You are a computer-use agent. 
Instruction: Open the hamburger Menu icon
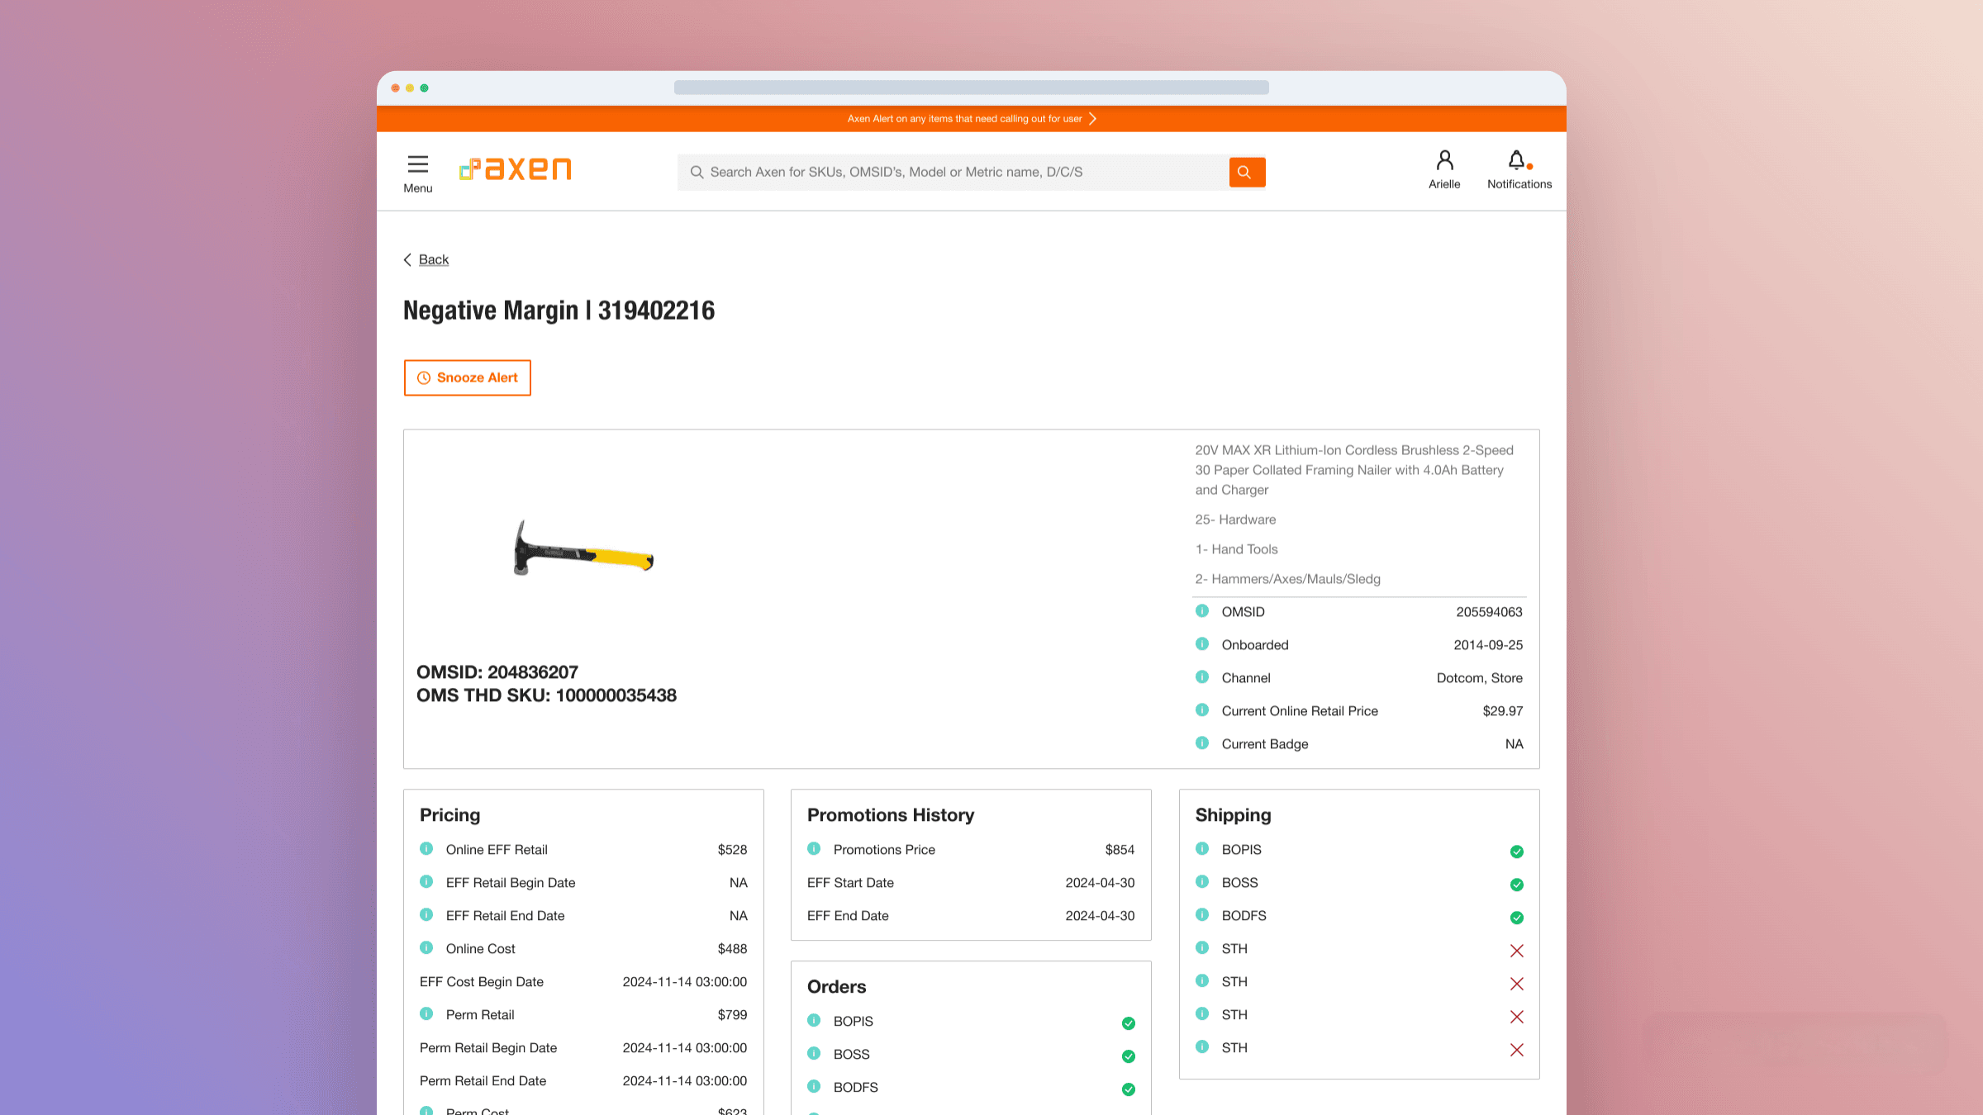coord(418,164)
